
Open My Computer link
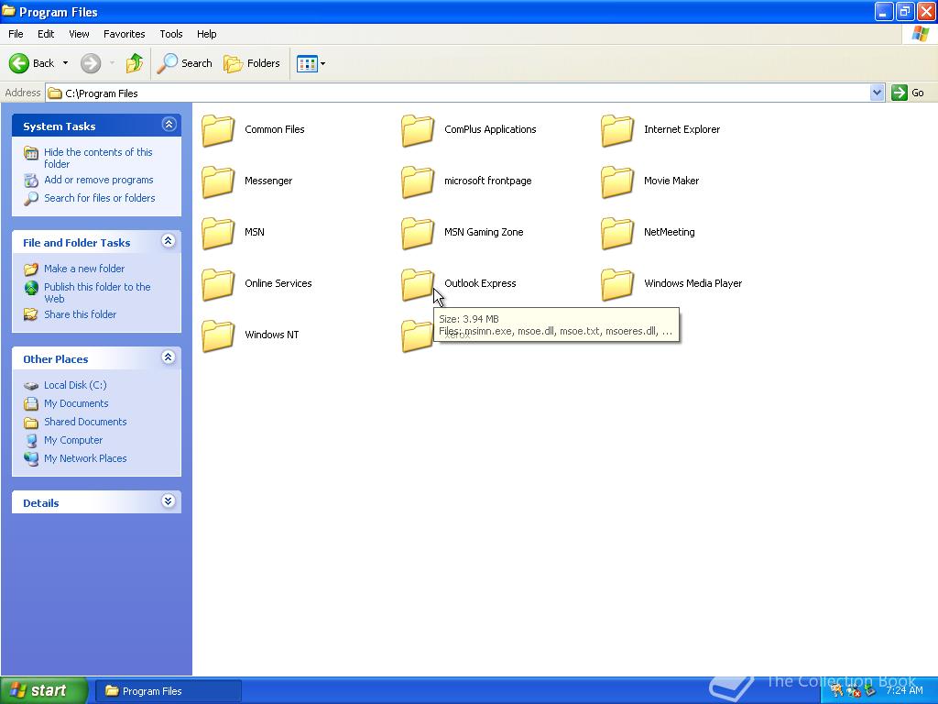click(x=73, y=440)
